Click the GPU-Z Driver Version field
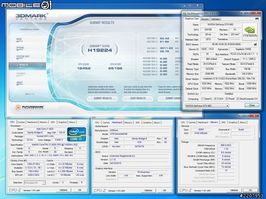Viewport: 266px width, 199px height. click(x=229, y=79)
